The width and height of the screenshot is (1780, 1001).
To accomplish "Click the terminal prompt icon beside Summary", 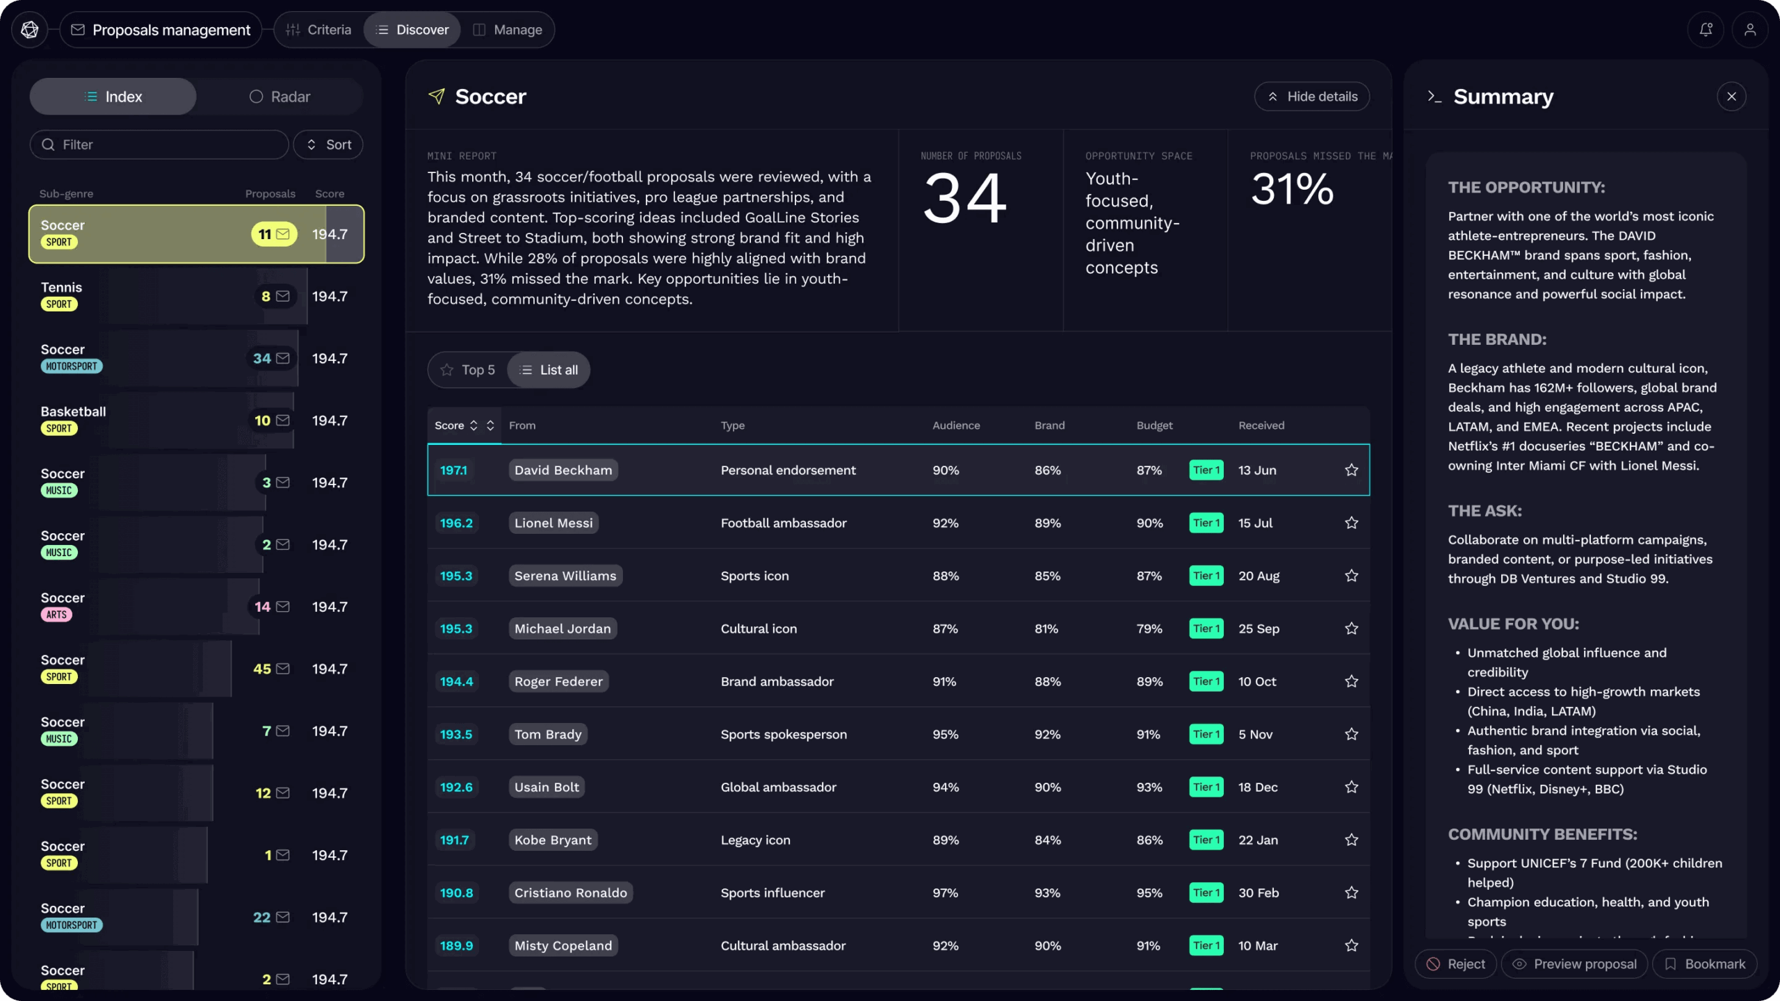I will (1434, 97).
